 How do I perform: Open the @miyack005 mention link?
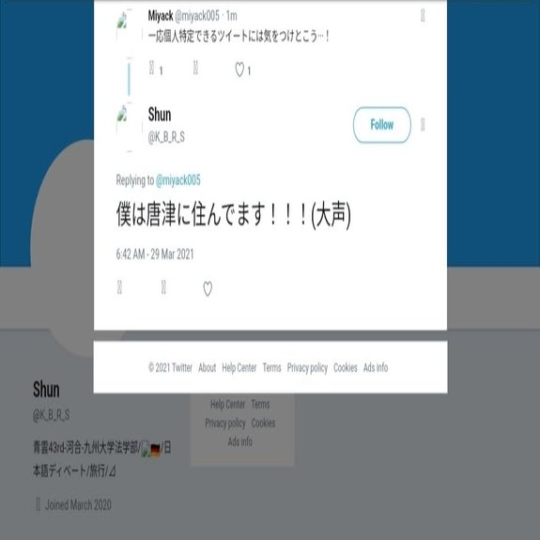click(x=178, y=180)
